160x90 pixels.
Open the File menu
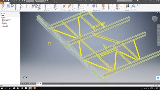pos(2,3)
